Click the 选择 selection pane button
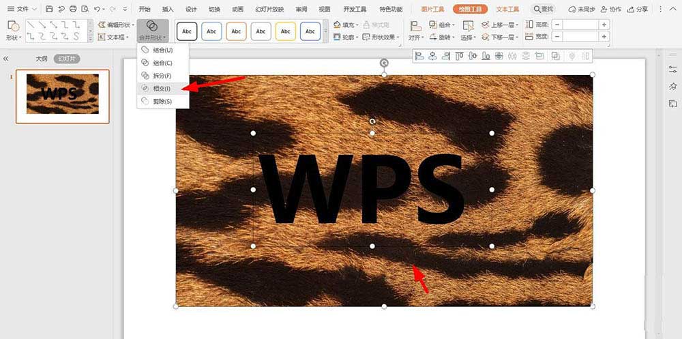This screenshot has height=339, width=682. [x=468, y=31]
